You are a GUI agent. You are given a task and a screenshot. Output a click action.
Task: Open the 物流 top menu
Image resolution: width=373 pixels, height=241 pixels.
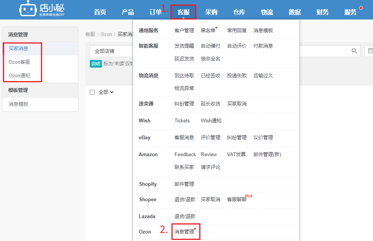point(267,12)
